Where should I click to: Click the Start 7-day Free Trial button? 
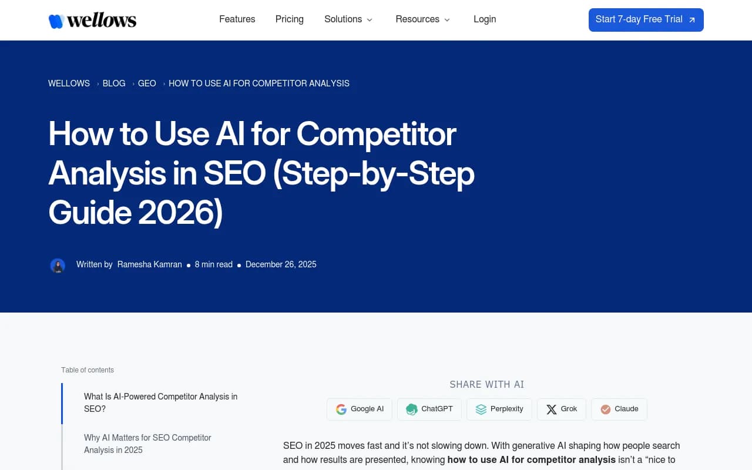click(x=646, y=19)
